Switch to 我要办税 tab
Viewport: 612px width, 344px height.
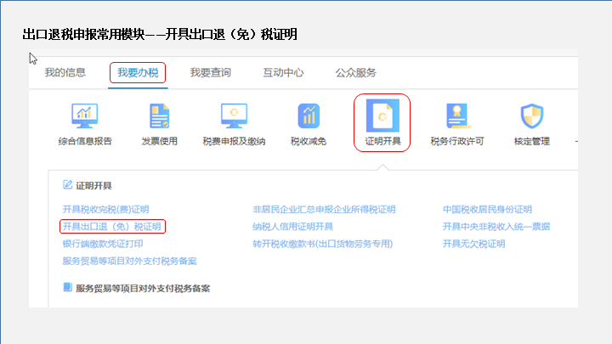click(x=138, y=72)
